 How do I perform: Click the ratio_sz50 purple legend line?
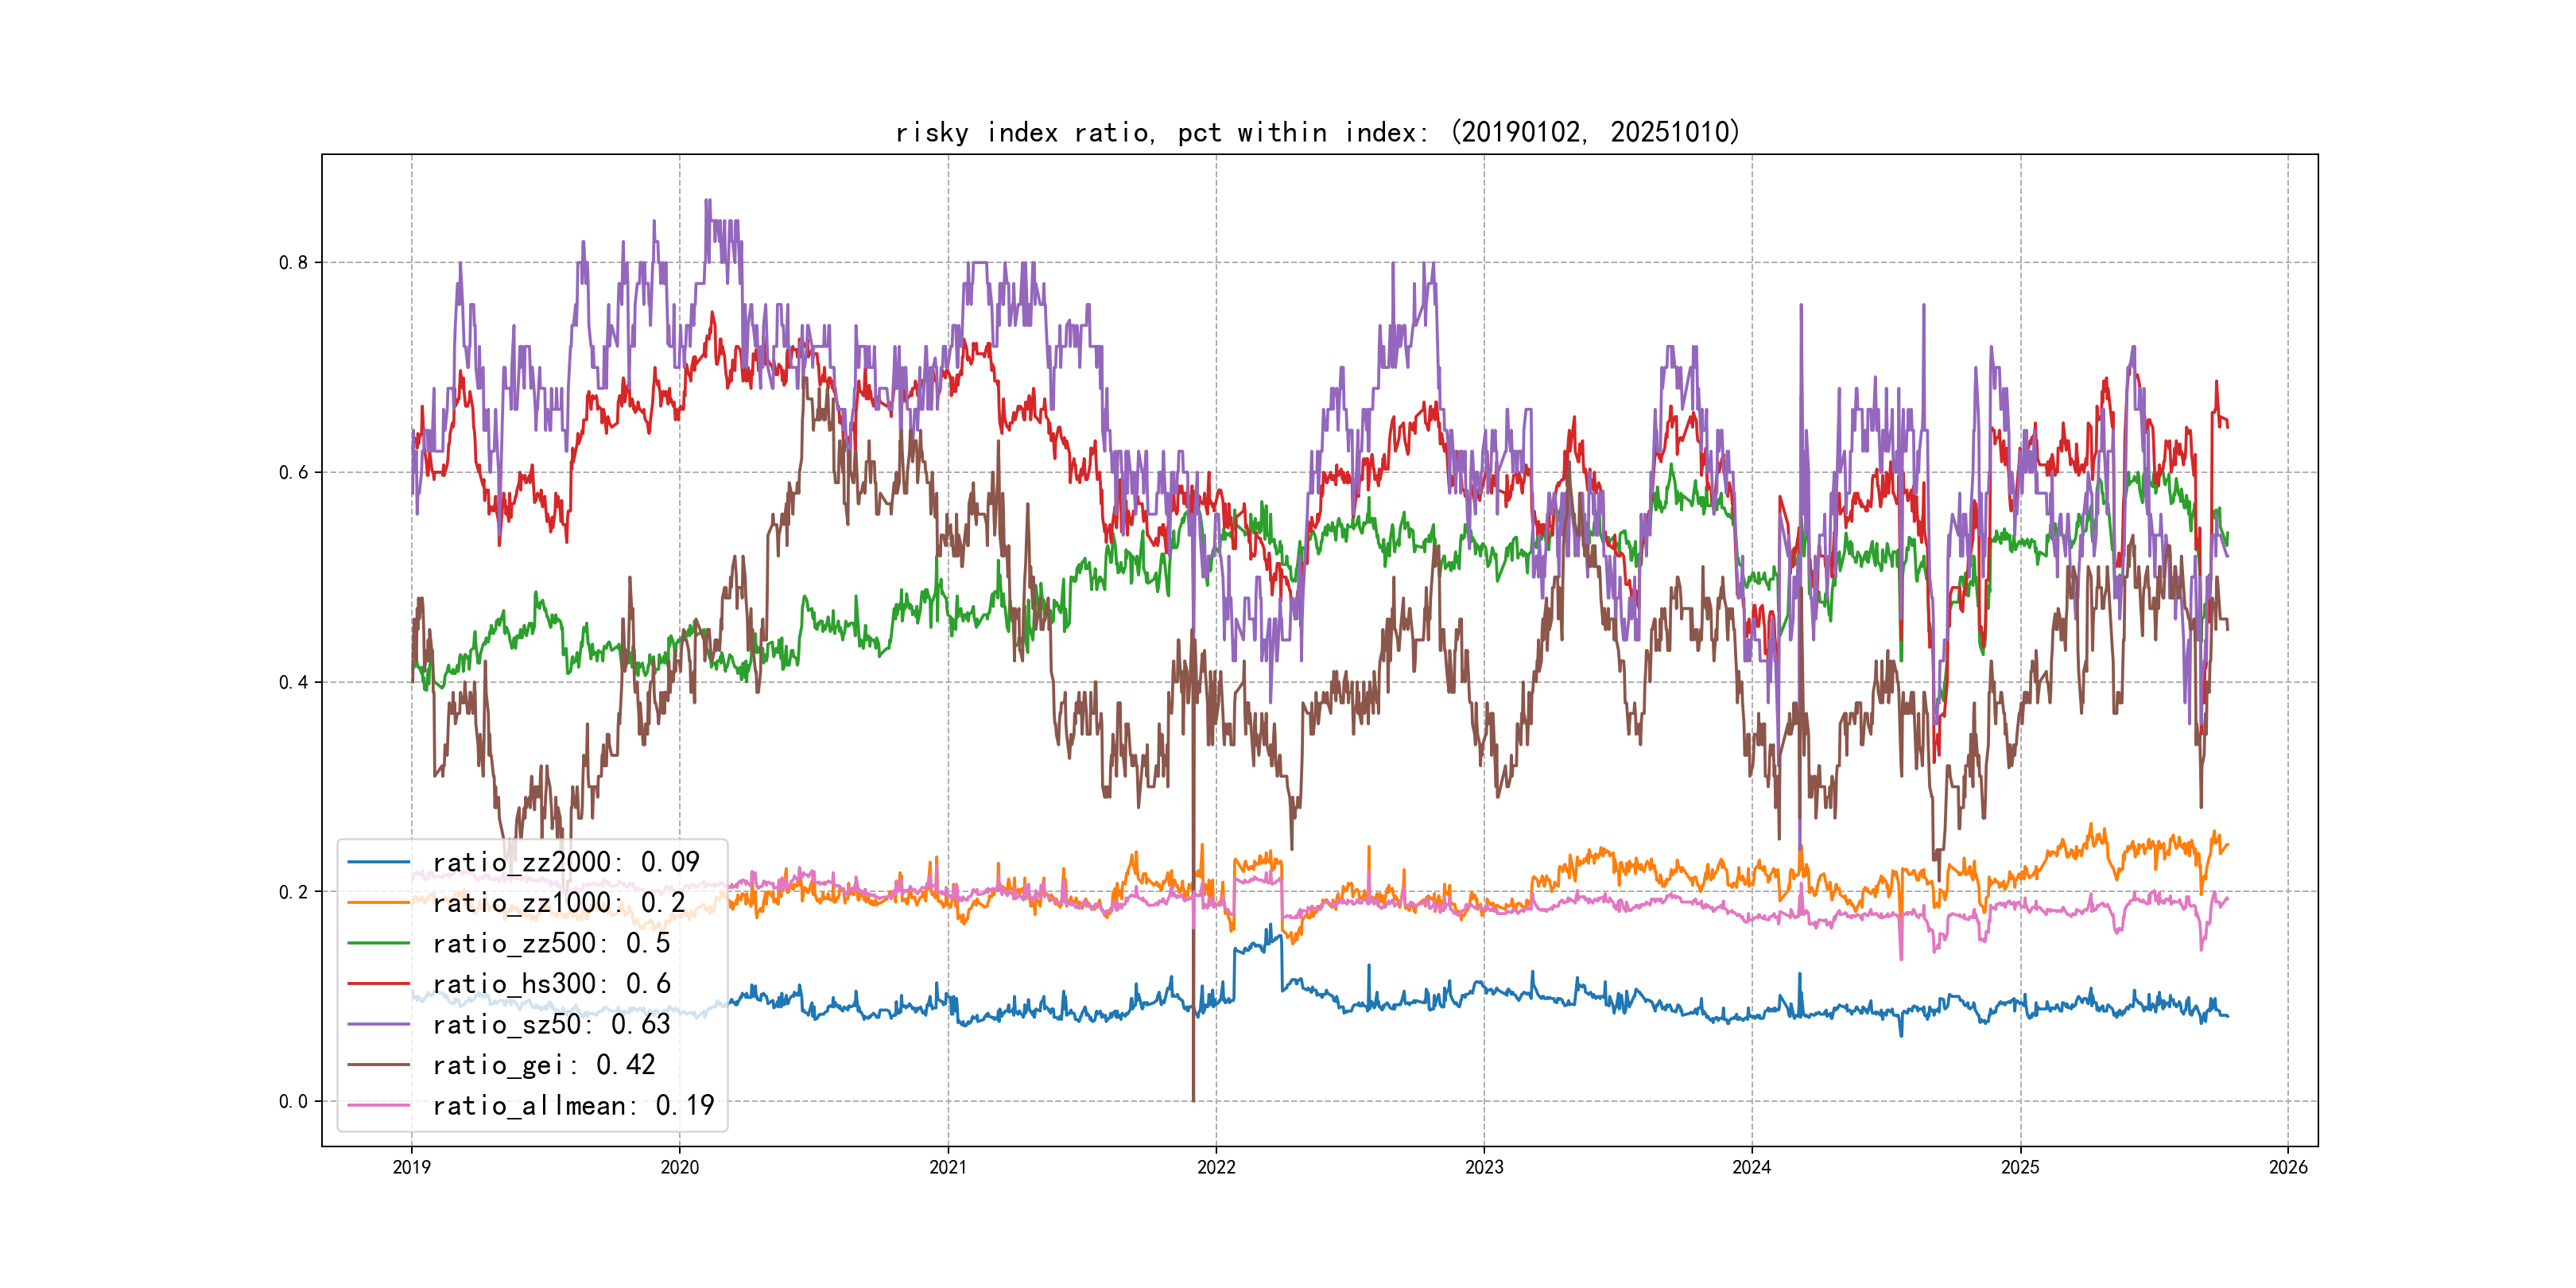378,1024
